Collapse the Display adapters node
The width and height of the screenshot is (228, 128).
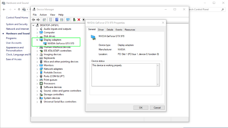tap(37, 40)
